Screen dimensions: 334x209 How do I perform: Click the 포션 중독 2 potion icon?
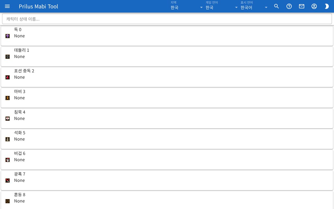click(x=8, y=77)
